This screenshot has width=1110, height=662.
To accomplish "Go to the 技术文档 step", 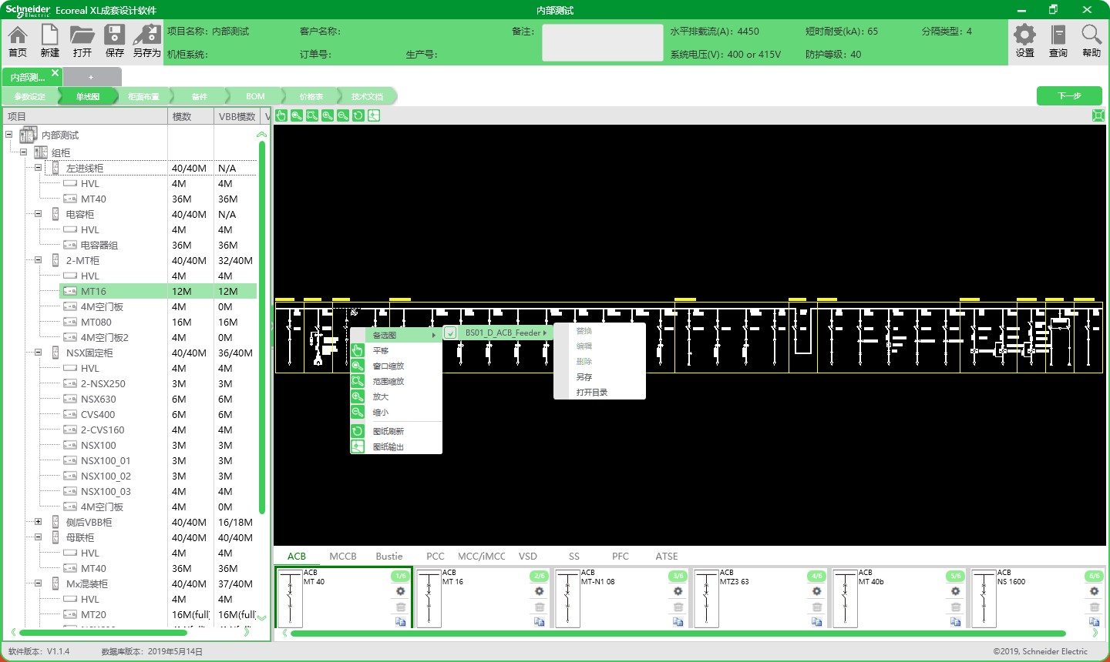I will click(x=367, y=96).
